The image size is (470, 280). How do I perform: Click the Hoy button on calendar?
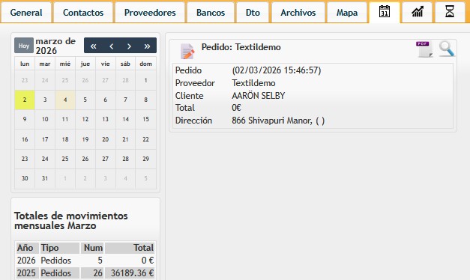click(24, 46)
